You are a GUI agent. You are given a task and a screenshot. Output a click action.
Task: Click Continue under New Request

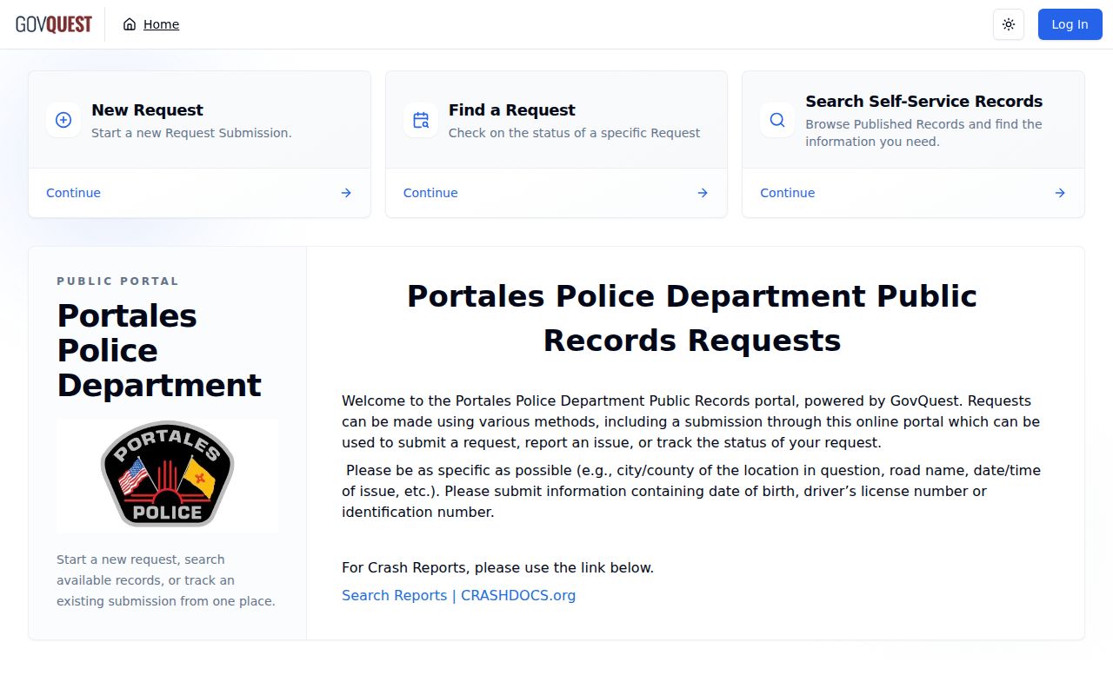coord(73,193)
